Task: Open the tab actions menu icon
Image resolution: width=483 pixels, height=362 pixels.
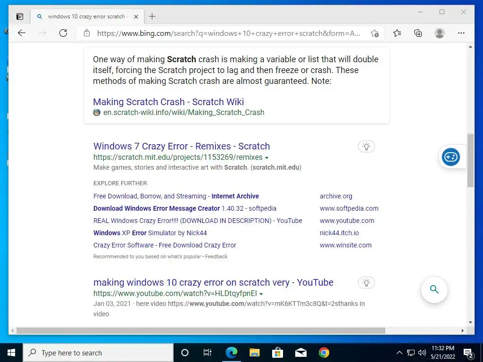Action: point(20,16)
